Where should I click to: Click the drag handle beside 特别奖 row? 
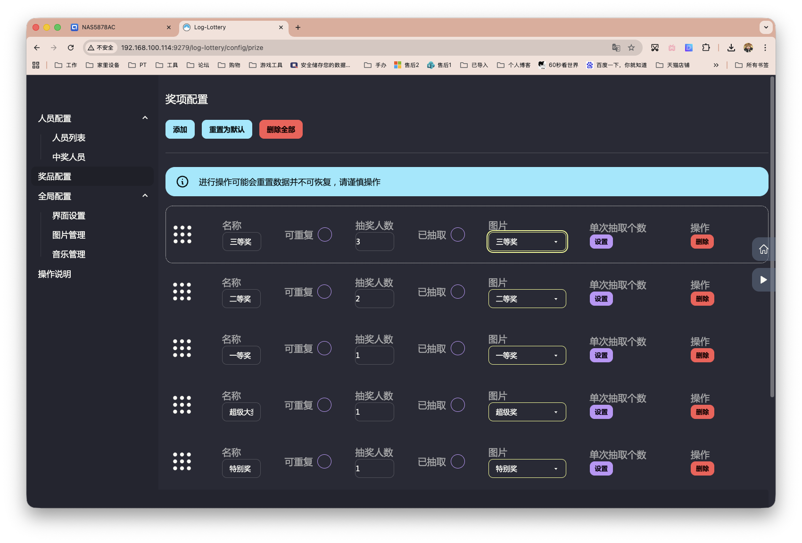(x=182, y=461)
